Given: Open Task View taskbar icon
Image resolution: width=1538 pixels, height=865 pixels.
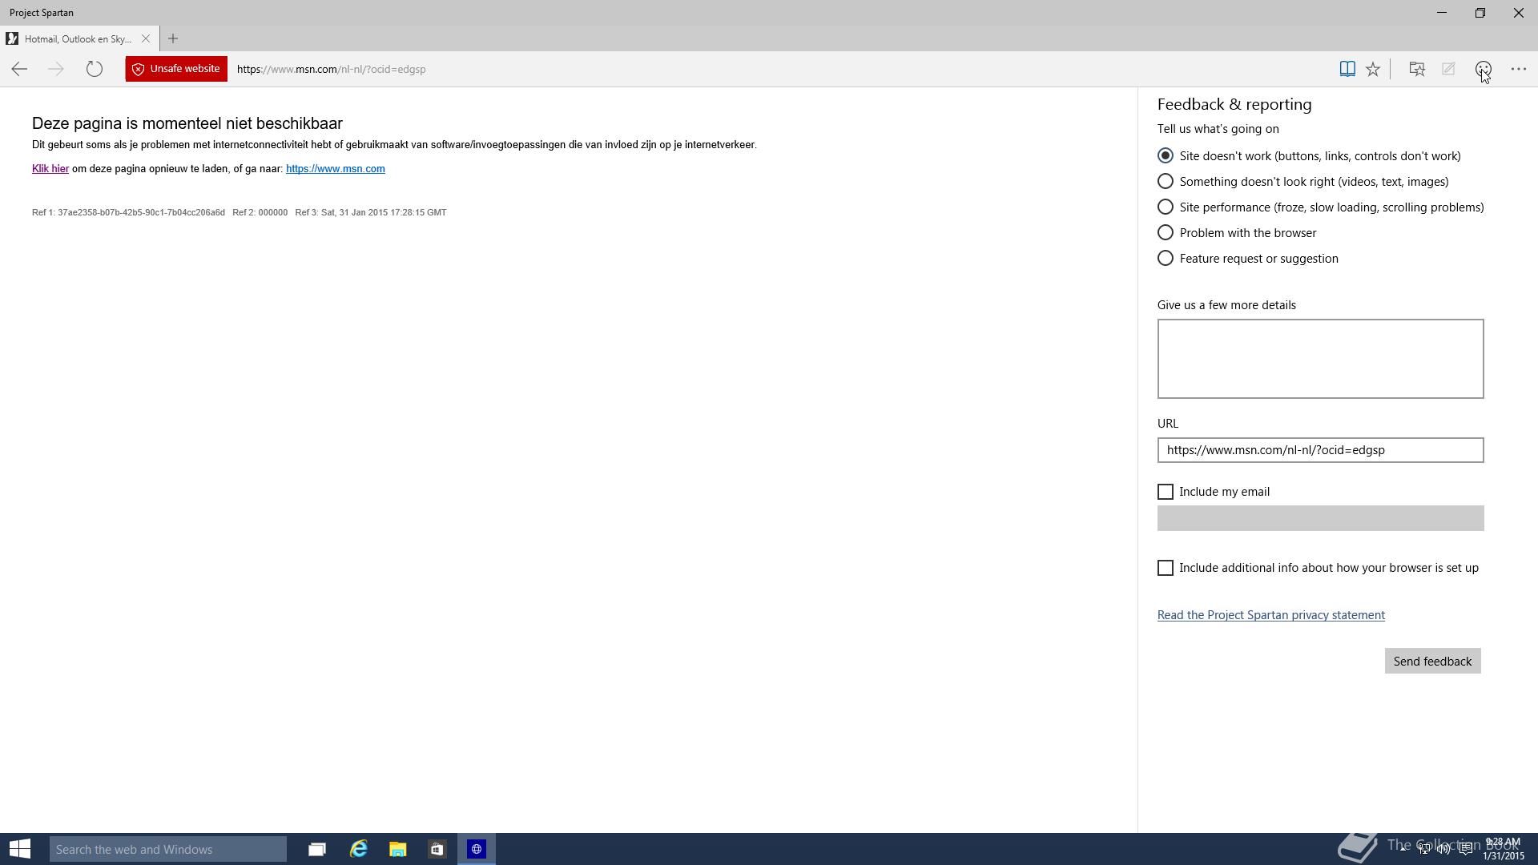Looking at the screenshot, I should point(317,849).
